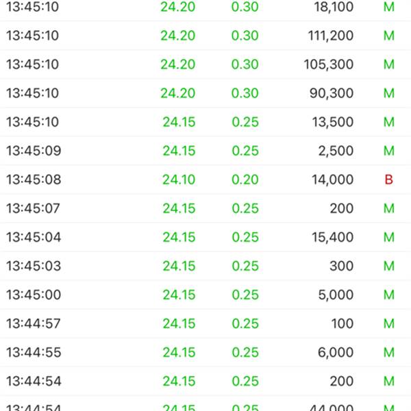Click the 24.15 price at 13:44:54
The image size is (411, 411).
click(179, 381)
